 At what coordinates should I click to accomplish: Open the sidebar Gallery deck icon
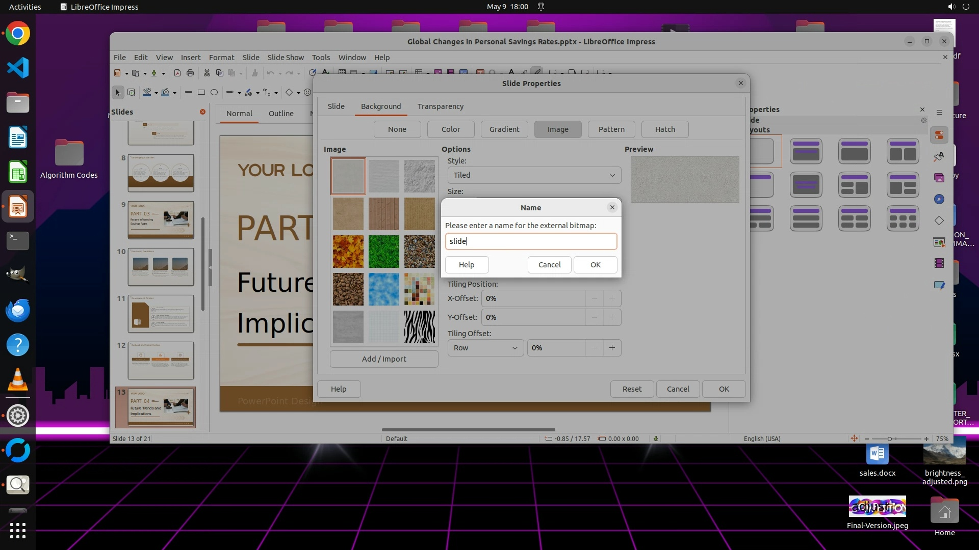939,178
